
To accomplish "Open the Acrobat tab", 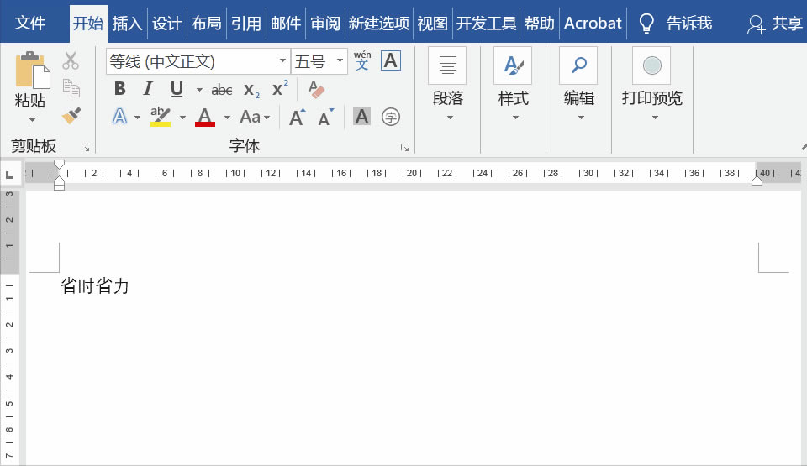I will click(x=593, y=24).
